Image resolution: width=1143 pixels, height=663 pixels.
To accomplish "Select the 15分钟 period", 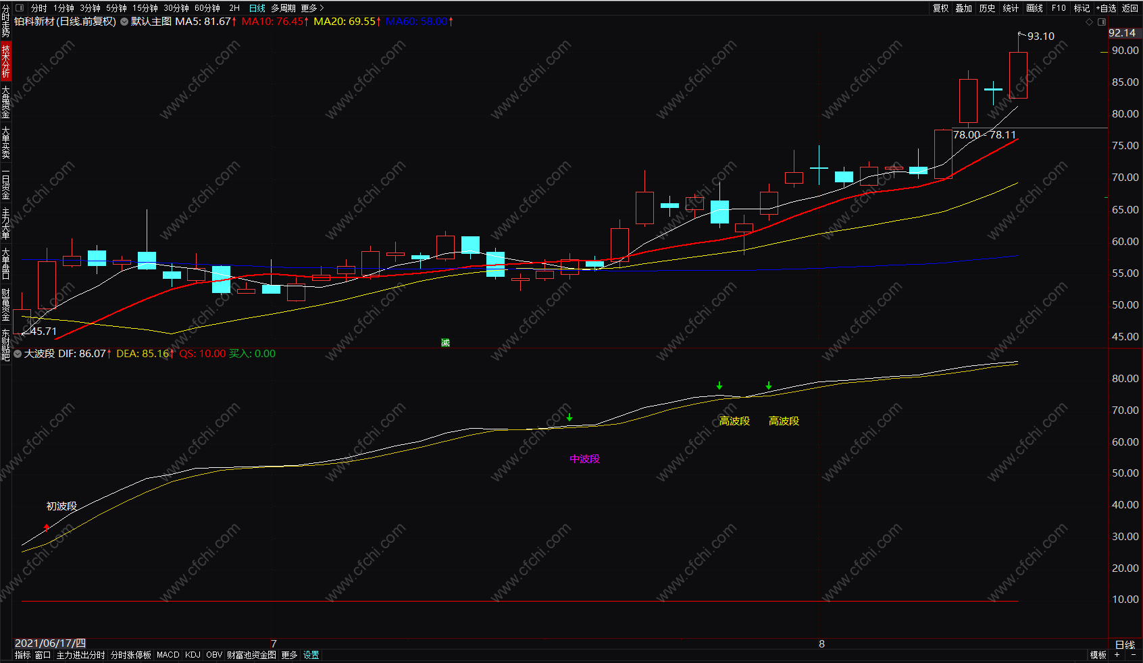I will tap(145, 8).
